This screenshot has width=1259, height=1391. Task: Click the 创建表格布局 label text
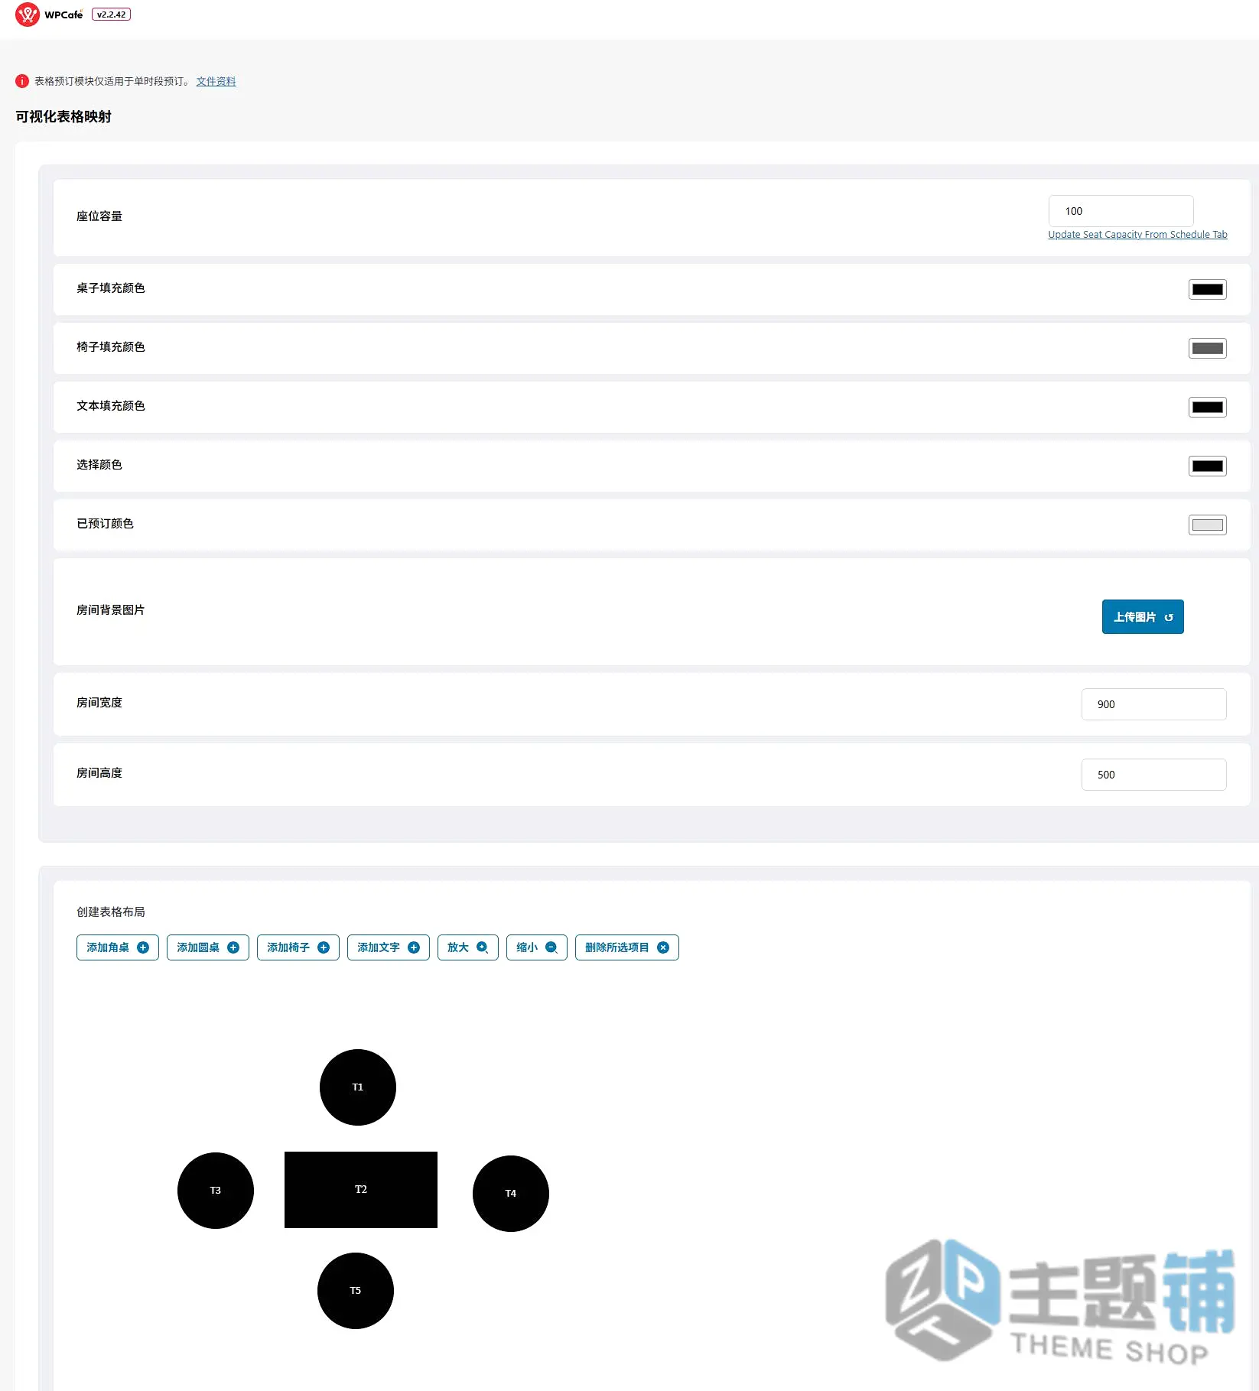[x=111, y=912]
